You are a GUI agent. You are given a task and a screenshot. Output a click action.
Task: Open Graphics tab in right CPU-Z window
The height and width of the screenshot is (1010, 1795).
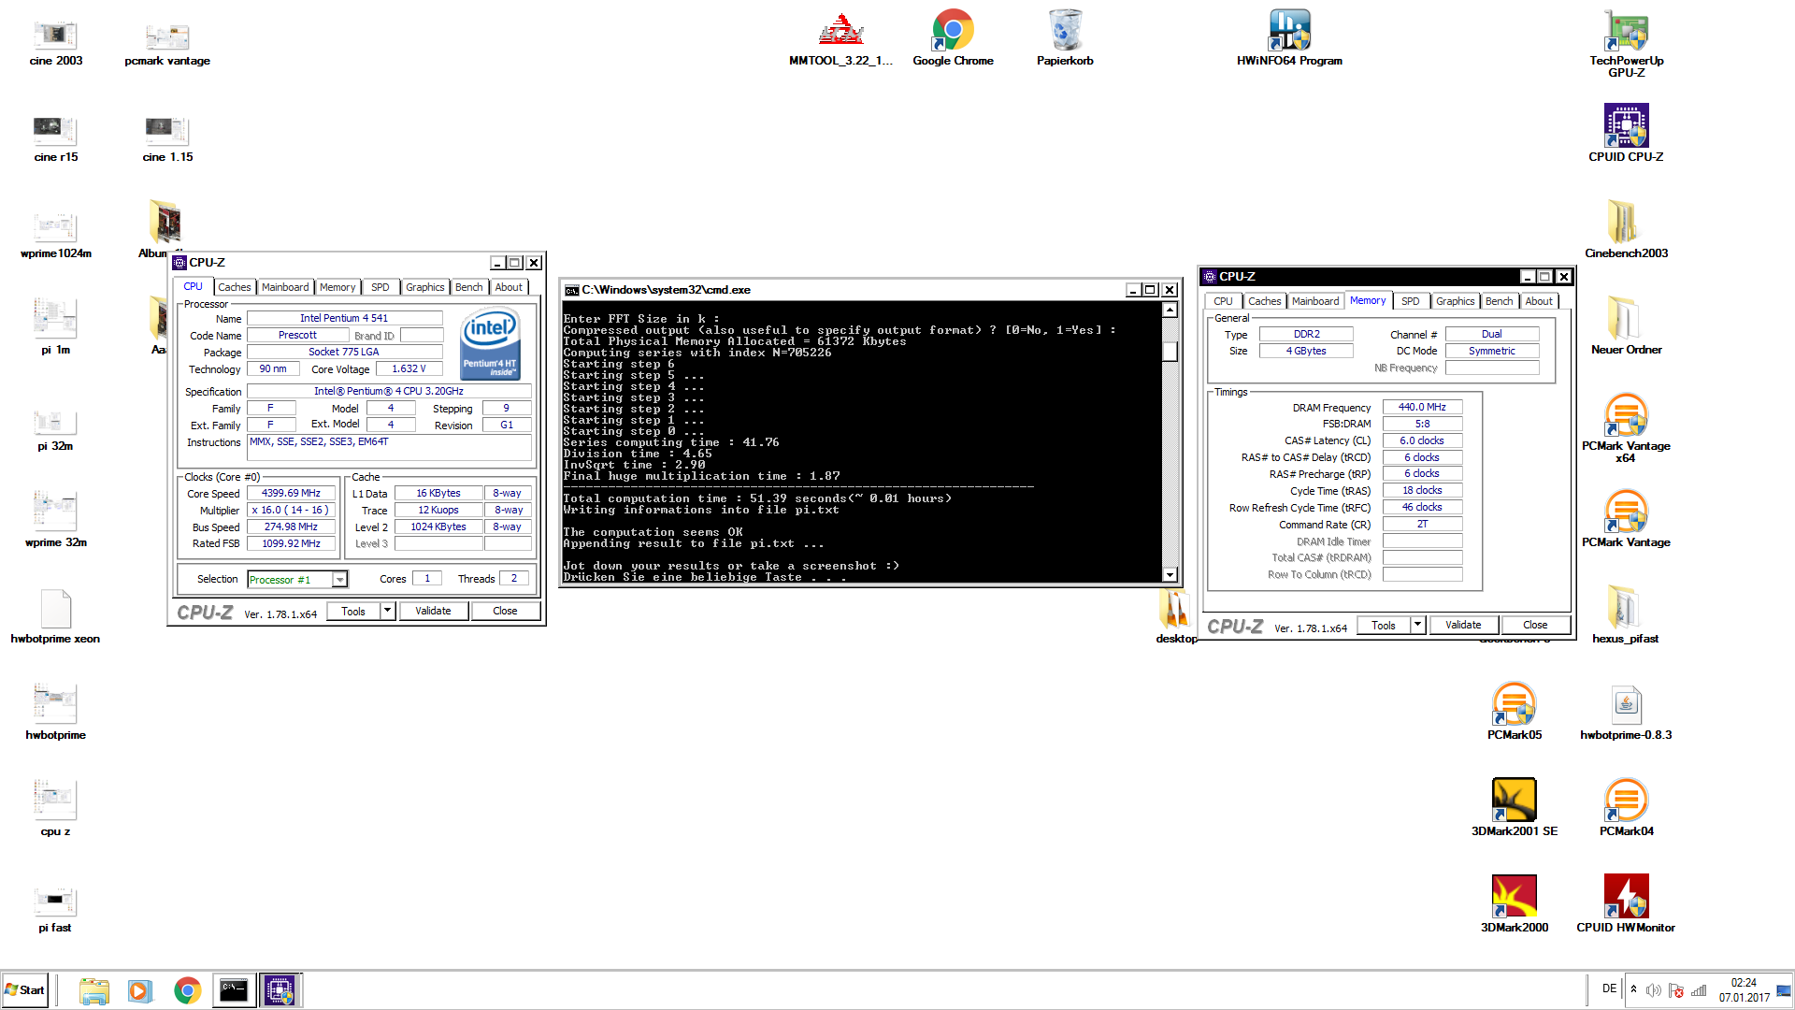pos(1456,301)
